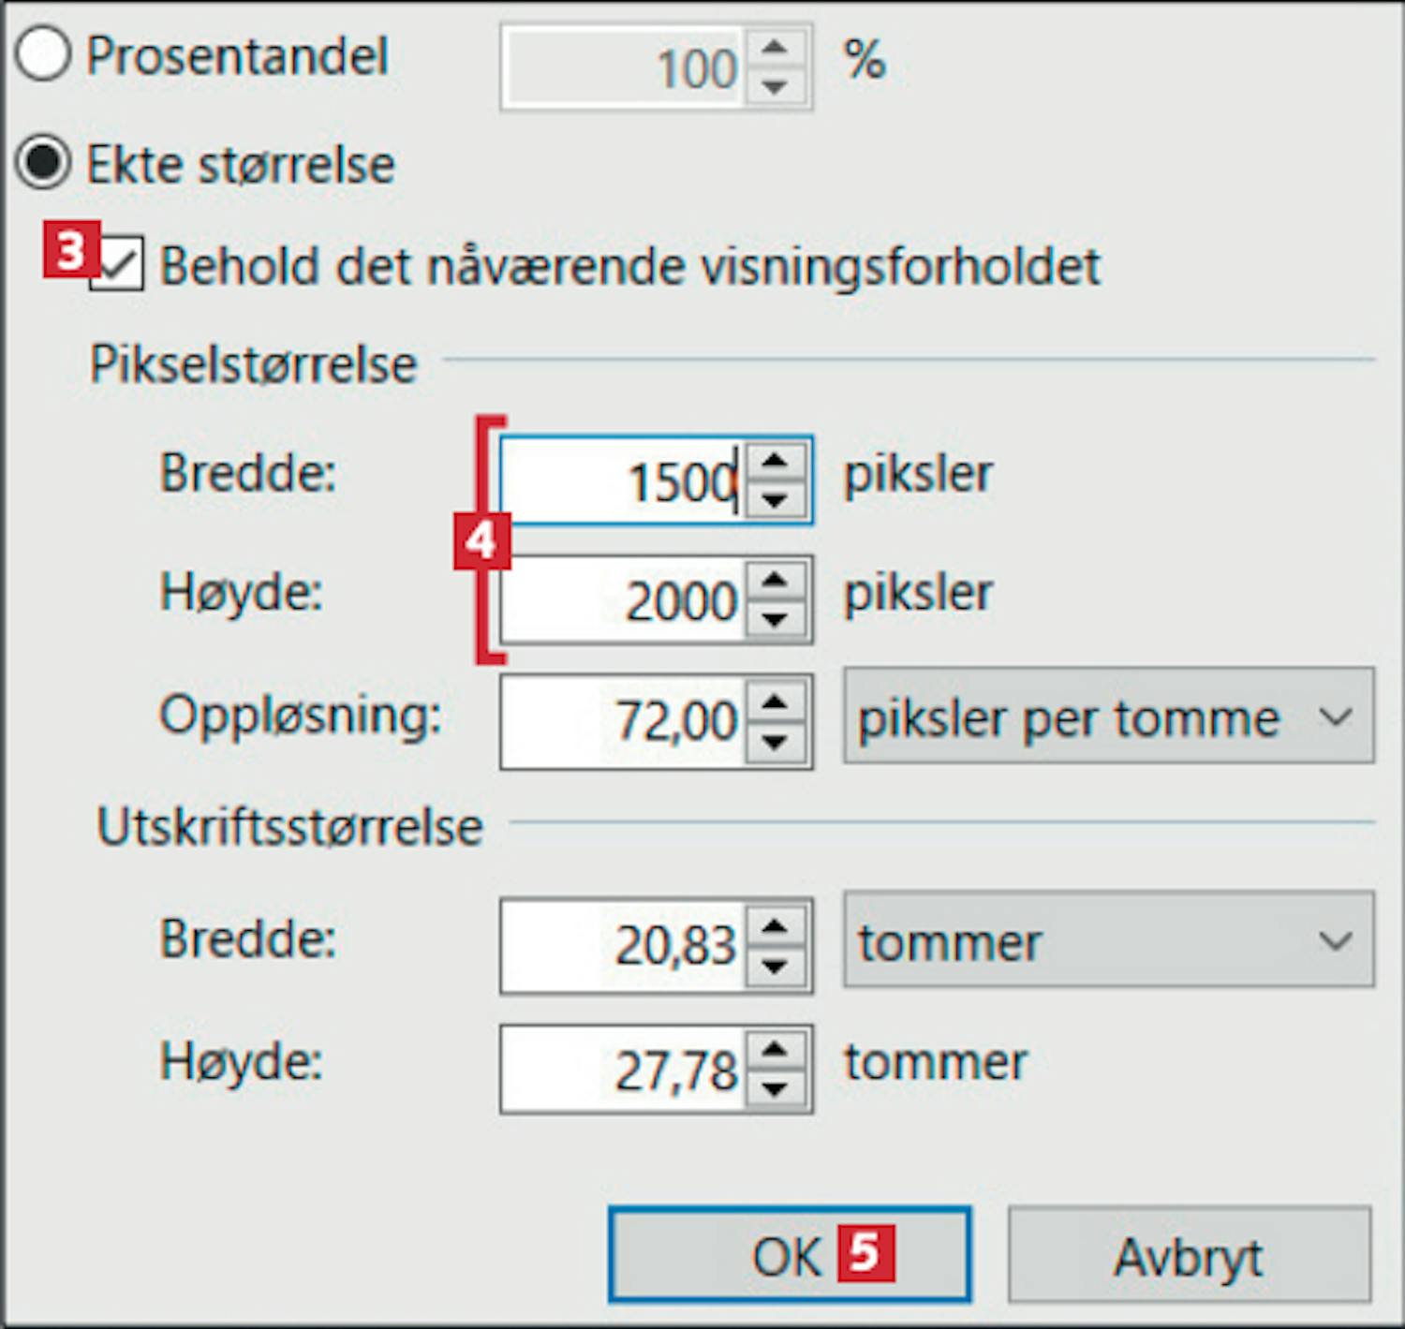
Task: Decrease pixel Høyde with down arrow
Action: click(x=775, y=618)
